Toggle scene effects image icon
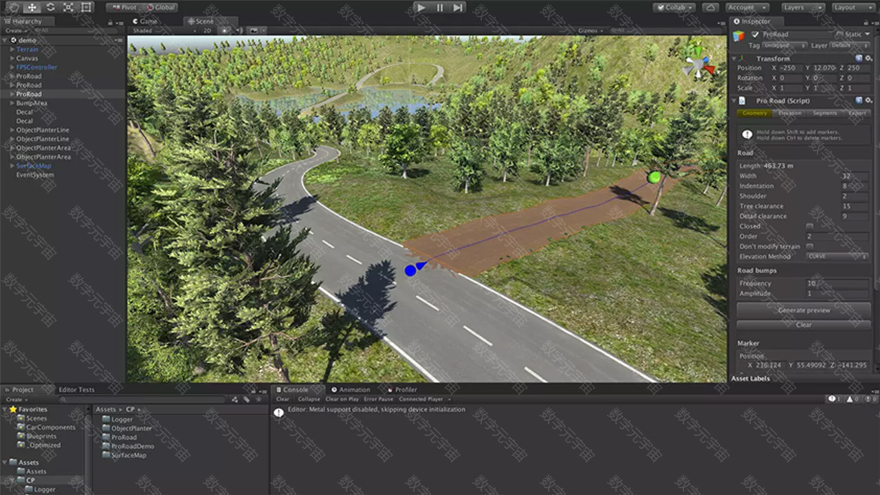Screen dimensions: 880x495 click(x=254, y=31)
